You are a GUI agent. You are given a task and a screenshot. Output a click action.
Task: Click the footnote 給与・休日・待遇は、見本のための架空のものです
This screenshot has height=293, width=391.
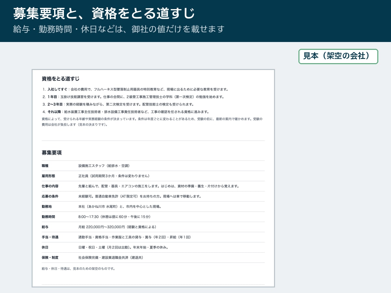coord(79,269)
